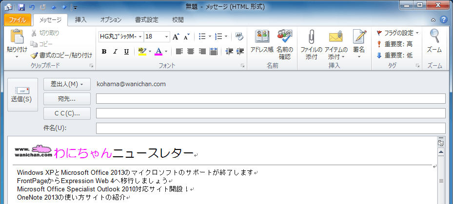
Task: Decrease the indent
Action: 229,52
